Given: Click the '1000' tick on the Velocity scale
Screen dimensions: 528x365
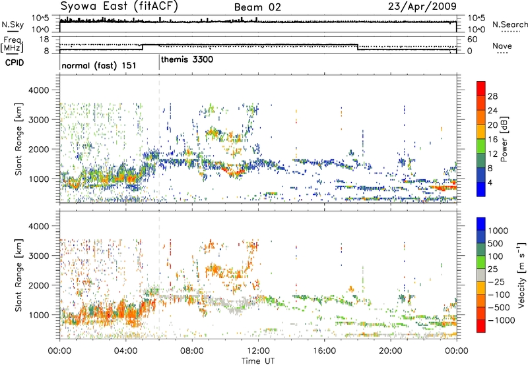Looking at the screenshot, I should pos(498,231).
